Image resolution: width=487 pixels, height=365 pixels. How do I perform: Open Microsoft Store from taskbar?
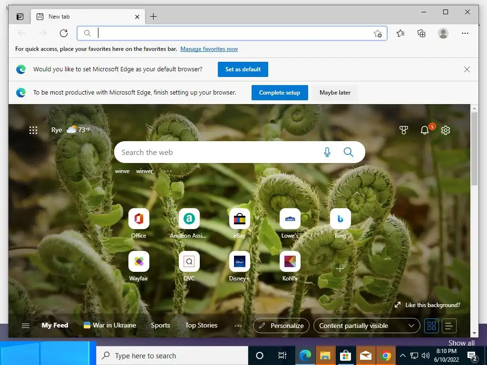tap(345, 355)
